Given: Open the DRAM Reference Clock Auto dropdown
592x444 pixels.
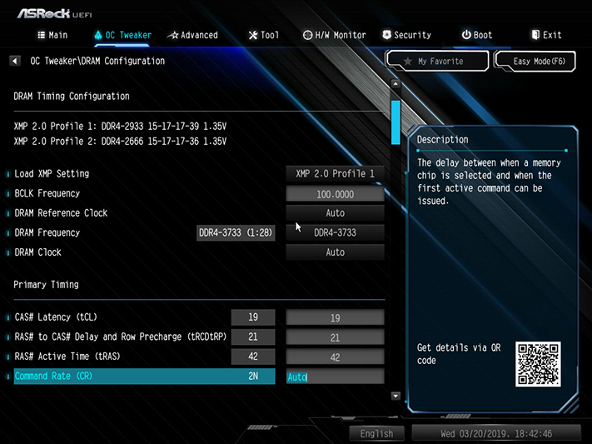Looking at the screenshot, I should coord(335,213).
